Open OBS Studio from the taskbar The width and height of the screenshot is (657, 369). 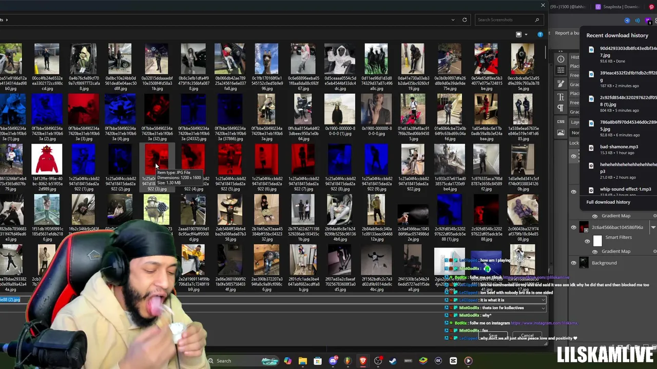click(378, 361)
